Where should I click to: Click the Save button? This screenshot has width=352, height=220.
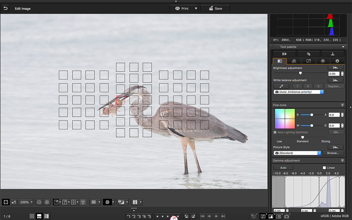(x=215, y=9)
